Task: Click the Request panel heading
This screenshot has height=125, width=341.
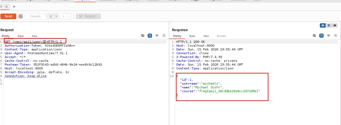Action: (7, 30)
